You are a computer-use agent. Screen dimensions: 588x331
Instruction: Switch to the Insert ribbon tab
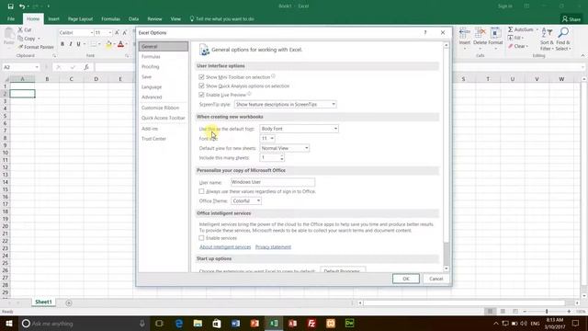tap(53, 18)
